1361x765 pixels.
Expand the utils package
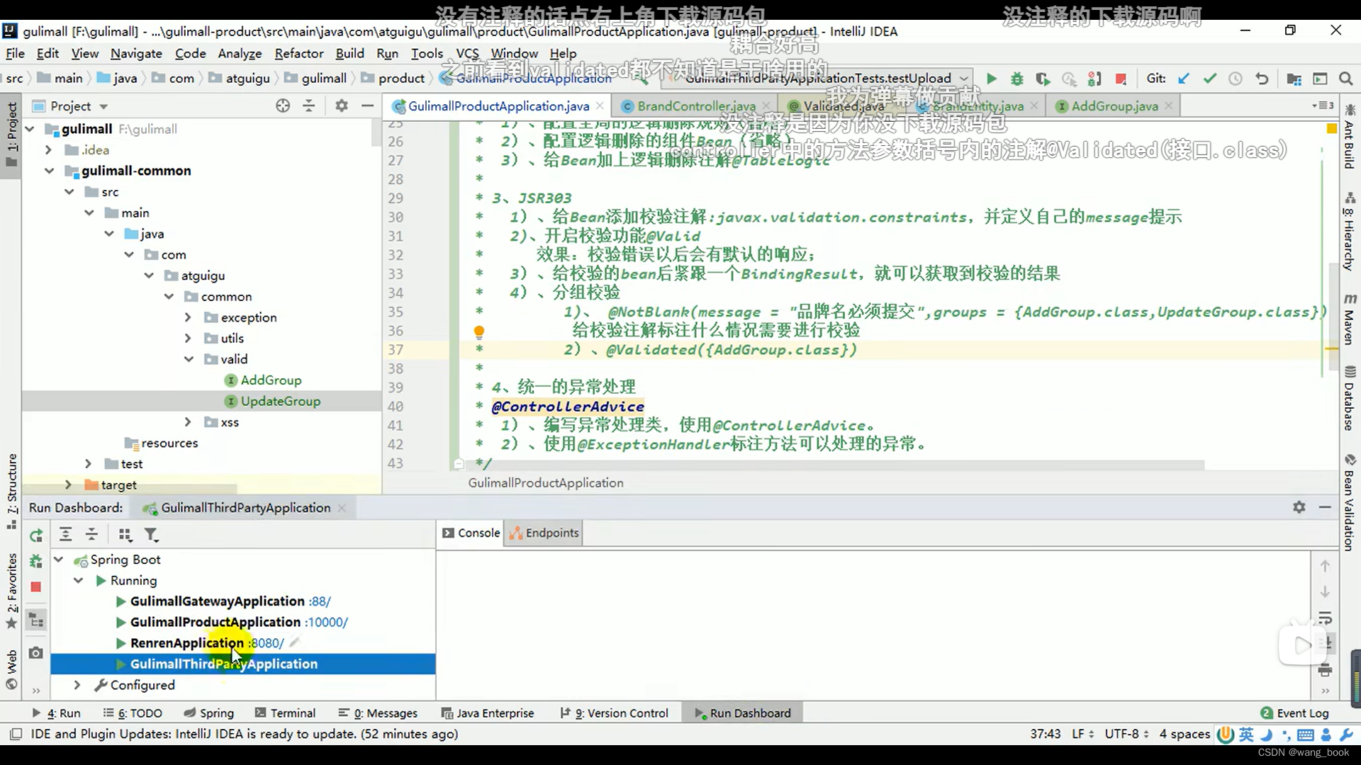(x=188, y=339)
